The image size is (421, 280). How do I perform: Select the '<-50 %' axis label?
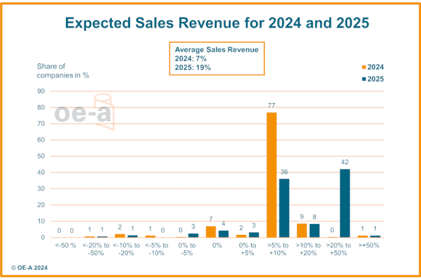(66, 245)
